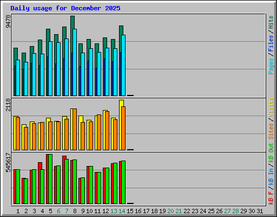This screenshot has height=217, width=277.
Task: Click day 17 on the x-axis
Action: (x=146, y=211)
